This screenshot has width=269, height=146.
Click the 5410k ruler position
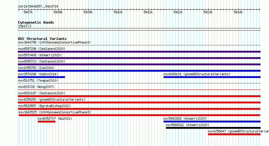click(x=118, y=12)
